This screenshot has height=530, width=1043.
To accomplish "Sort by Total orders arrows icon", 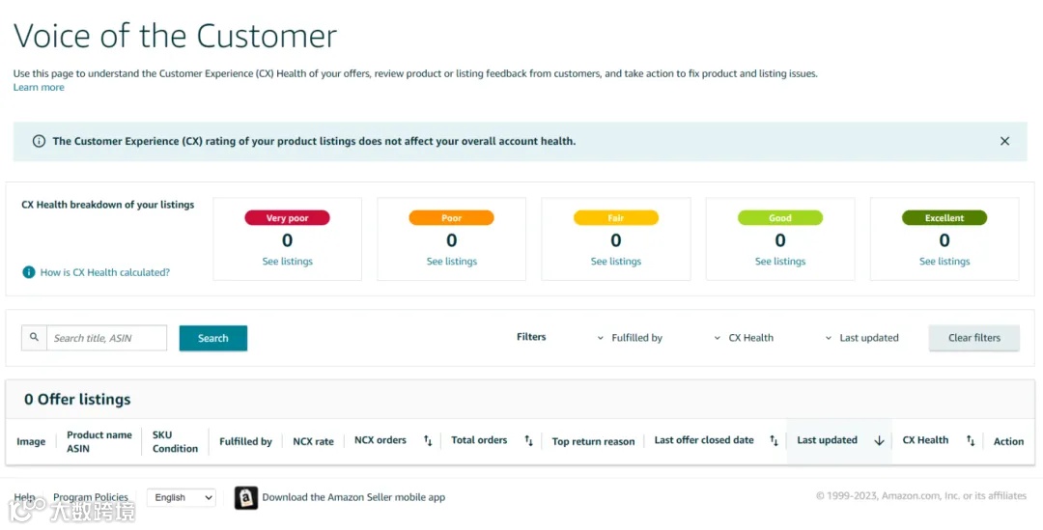I will pyautogui.click(x=529, y=440).
